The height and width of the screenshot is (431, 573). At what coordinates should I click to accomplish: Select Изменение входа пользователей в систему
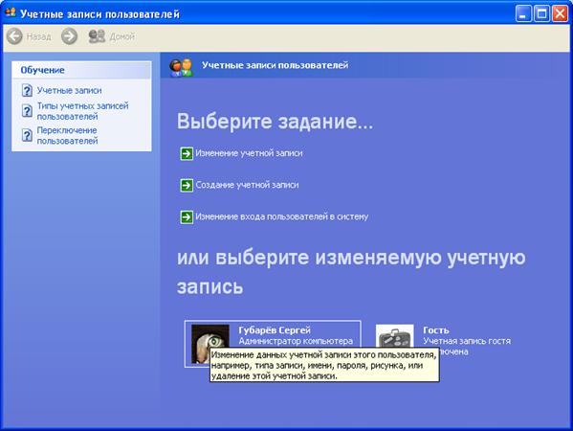pos(282,216)
